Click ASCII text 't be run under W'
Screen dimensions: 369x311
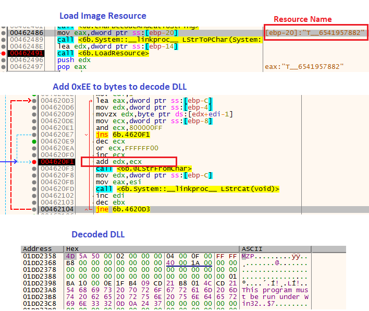click(275, 297)
